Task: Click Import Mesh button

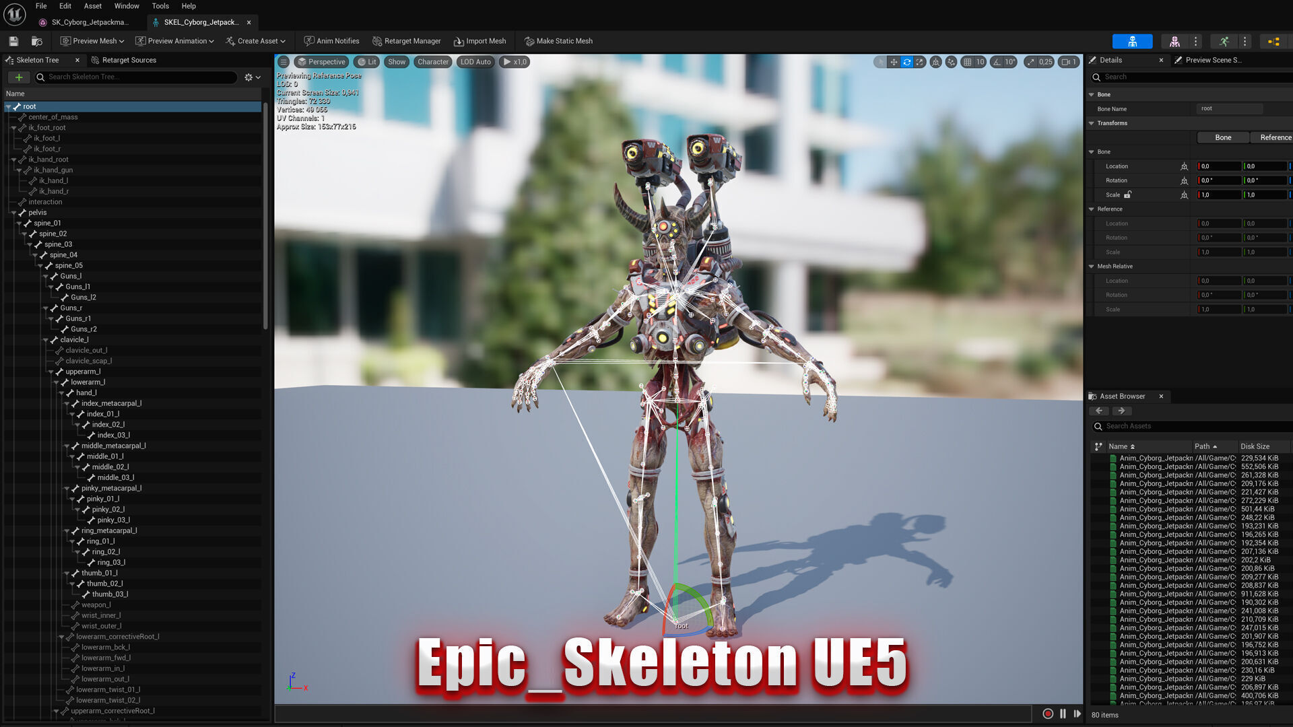Action: 479,41
